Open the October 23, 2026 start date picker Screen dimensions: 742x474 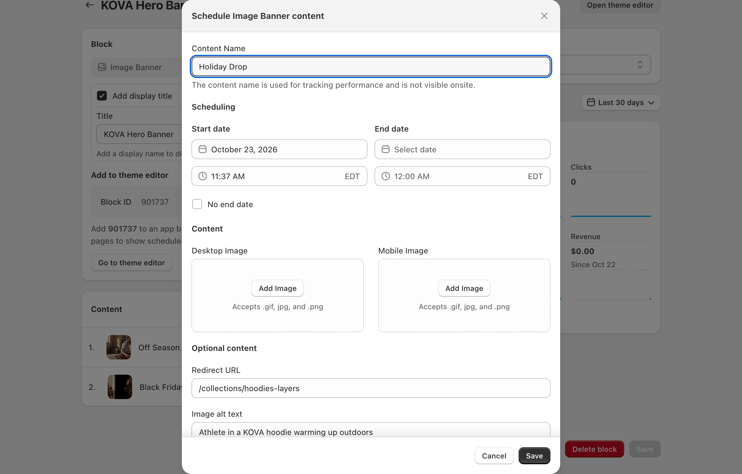coord(279,149)
